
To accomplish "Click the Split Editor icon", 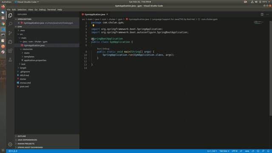I will (262, 14).
